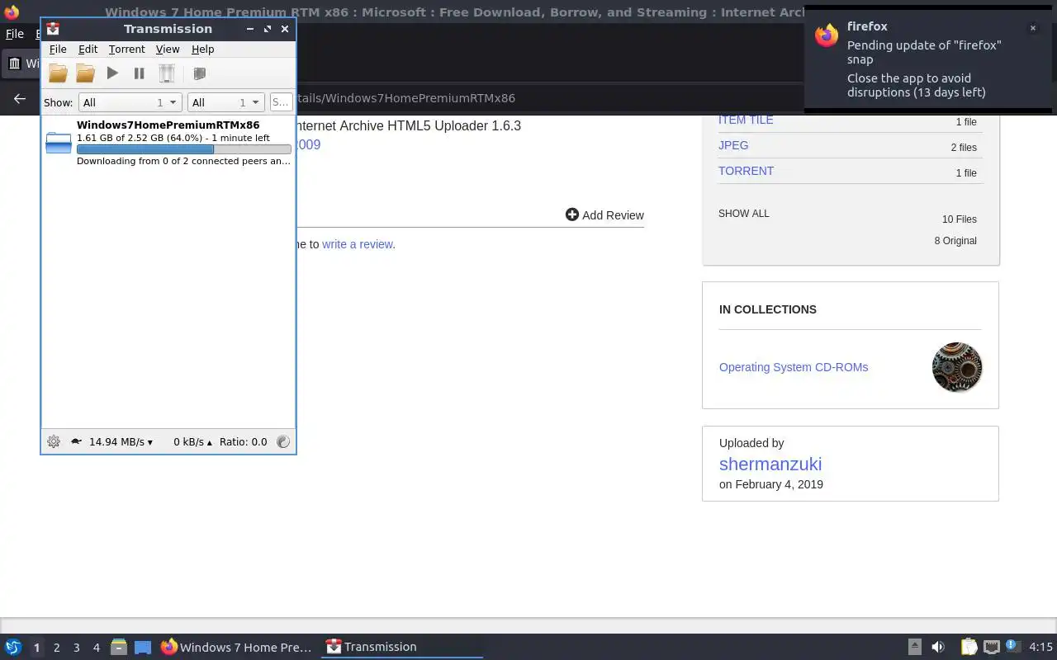Switch to workspace 3

tap(76, 648)
